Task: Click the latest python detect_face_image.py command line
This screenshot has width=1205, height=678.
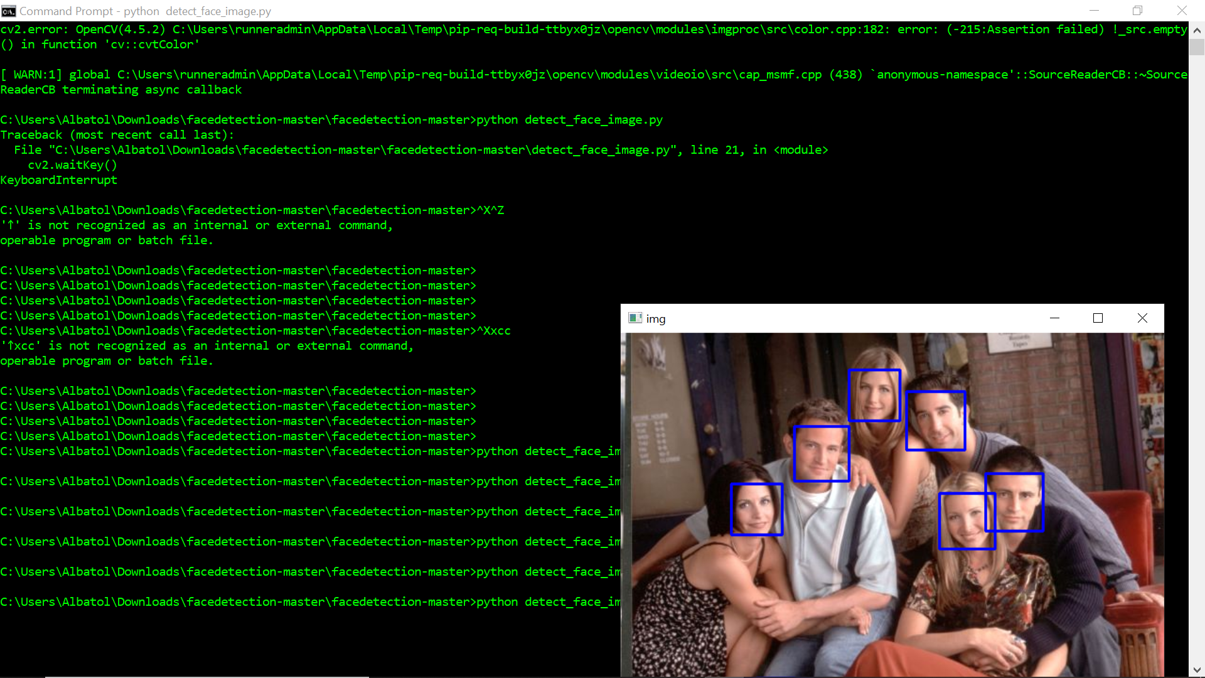Action: [546, 601]
